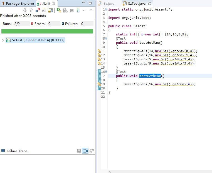Collapse the testGetbMax fold on line 16
Image resolution: width=212 pixels, height=173 pixels.
(106, 72)
